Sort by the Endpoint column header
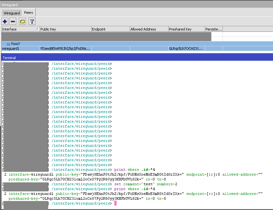 (110, 29)
